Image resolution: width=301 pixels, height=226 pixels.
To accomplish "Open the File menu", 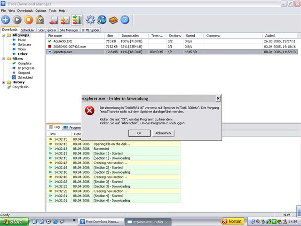I will point(3,10).
